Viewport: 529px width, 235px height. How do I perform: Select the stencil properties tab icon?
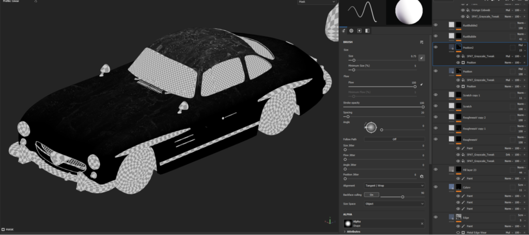coord(360,31)
